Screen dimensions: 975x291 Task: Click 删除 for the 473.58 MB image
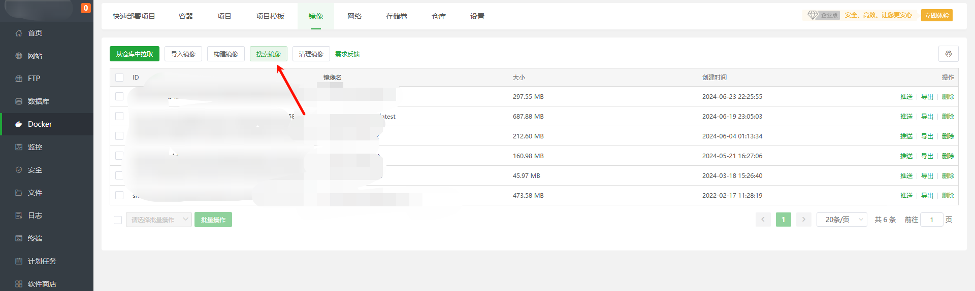point(948,195)
